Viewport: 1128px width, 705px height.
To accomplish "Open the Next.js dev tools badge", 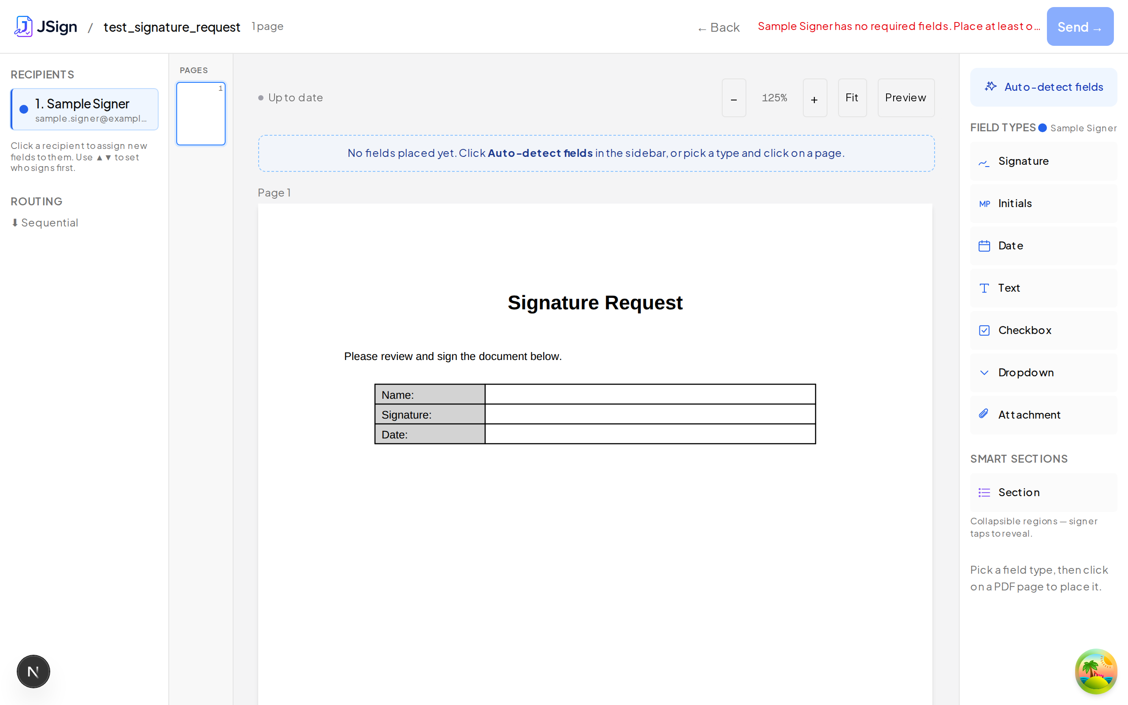I will coord(33,672).
